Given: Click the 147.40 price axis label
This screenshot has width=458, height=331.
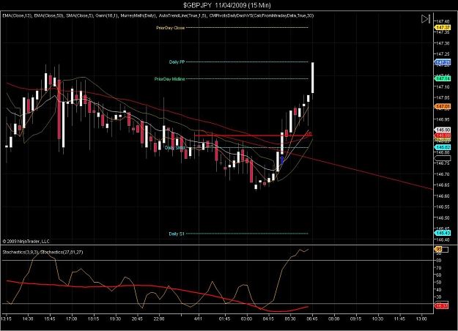Looking at the screenshot, I should pyautogui.click(x=443, y=21).
